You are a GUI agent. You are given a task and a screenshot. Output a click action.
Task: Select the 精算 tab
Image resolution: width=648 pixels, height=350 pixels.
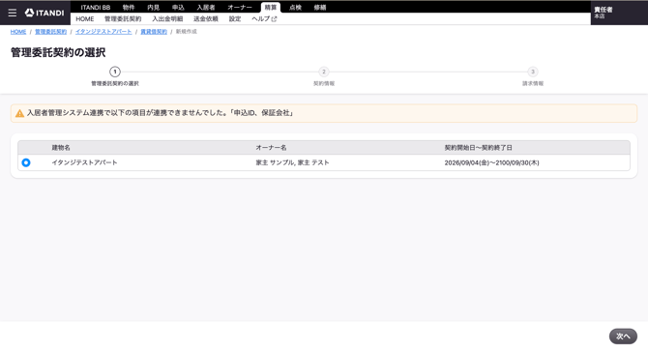[x=271, y=8]
